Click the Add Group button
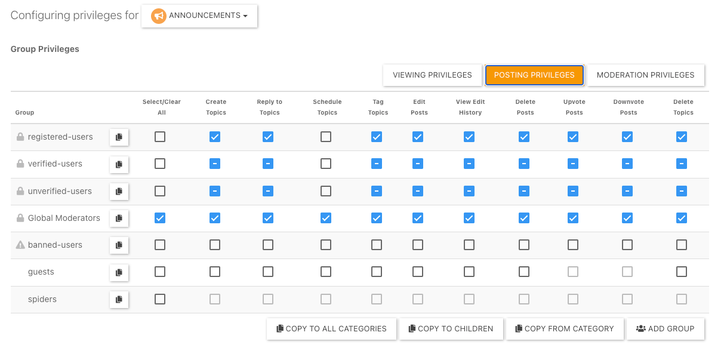 coord(665,329)
